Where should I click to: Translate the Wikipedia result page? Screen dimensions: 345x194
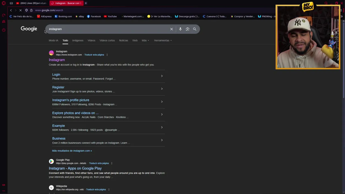click(x=96, y=189)
